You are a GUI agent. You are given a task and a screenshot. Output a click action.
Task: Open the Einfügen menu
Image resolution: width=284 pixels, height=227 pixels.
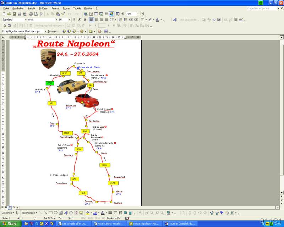[x=43, y=8]
